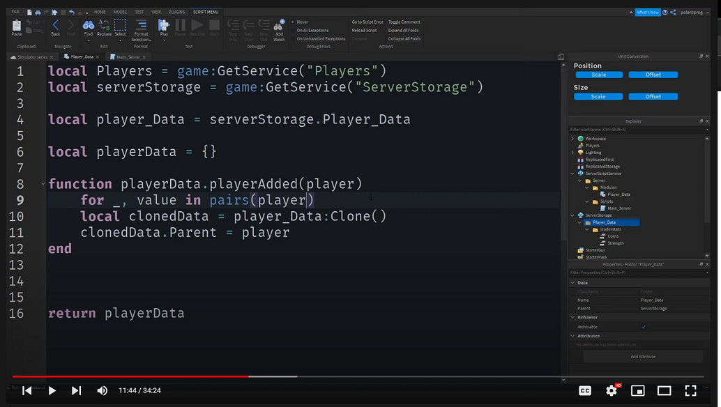The height and width of the screenshot is (407, 721).
Task: Open the TEST ribbon tab
Action: 139,12
